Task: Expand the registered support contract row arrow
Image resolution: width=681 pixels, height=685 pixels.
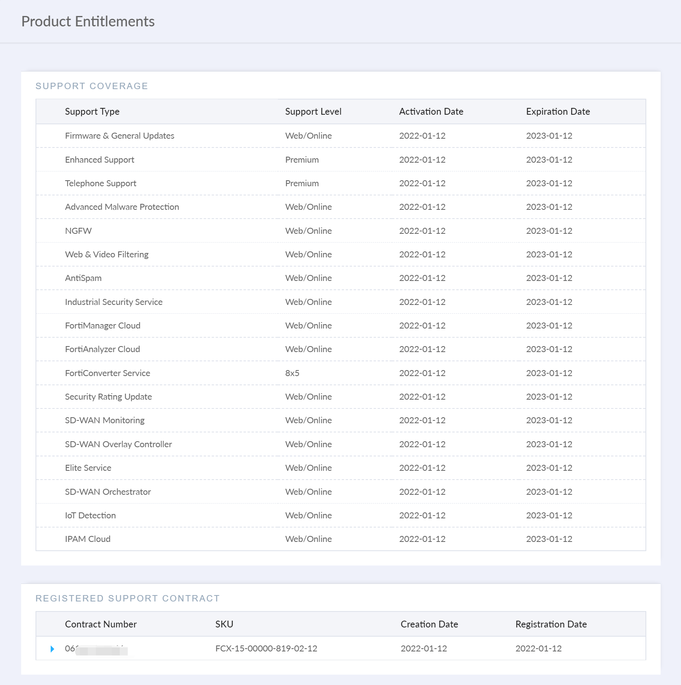Action: [x=52, y=649]
